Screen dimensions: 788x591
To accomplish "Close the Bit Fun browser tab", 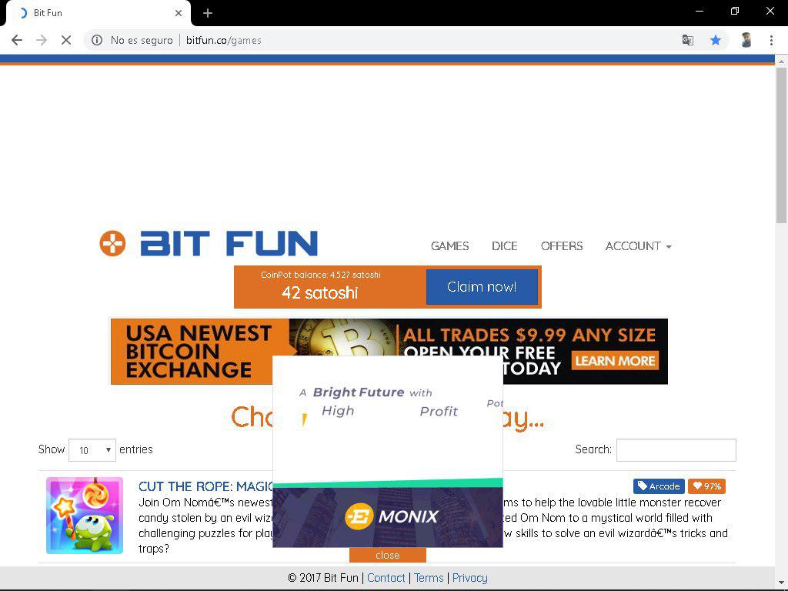I will [179, 13].
